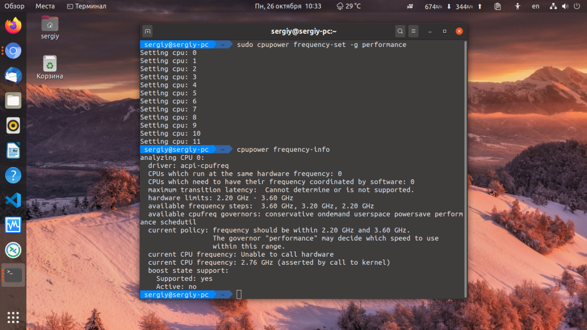The height and width of the screenshot is (330, 587).
Task: Click the Обзор activities button
Action: click(14, 6)
